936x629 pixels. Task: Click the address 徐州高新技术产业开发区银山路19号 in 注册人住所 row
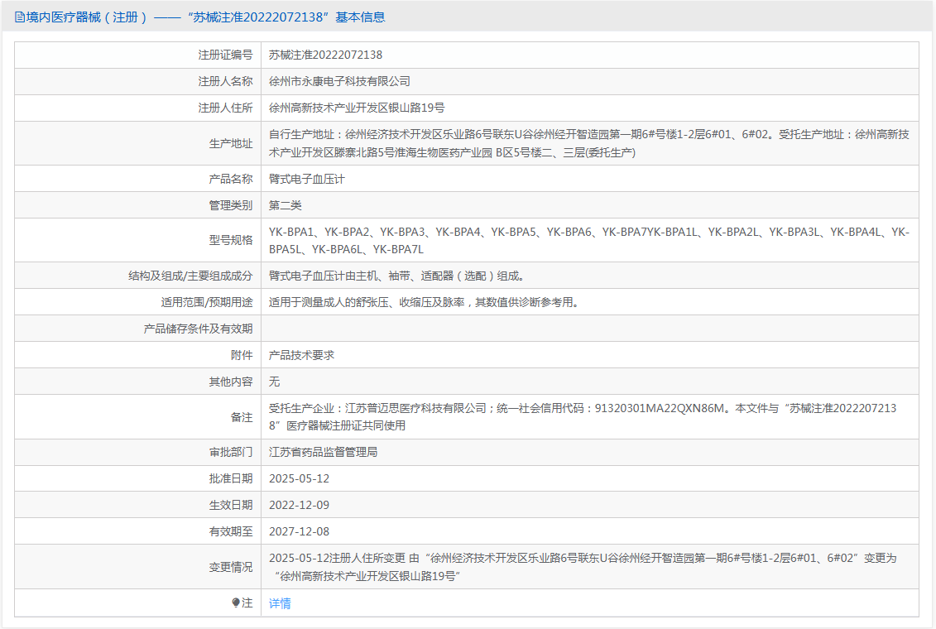(x=357, y=108)
